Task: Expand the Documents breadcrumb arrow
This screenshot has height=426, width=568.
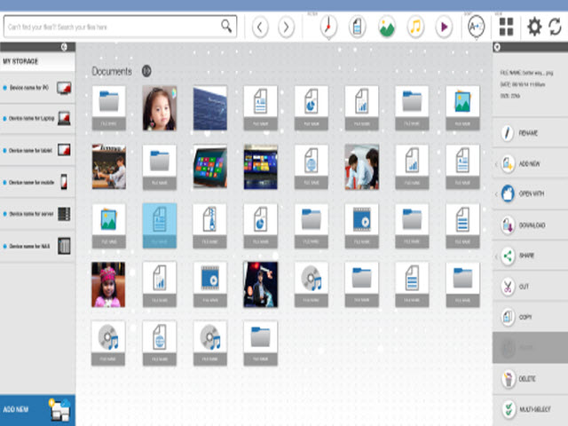Action: point(146,71)
